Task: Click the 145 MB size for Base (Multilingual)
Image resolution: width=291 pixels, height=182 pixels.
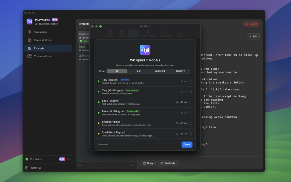Action: click(183, 113)
